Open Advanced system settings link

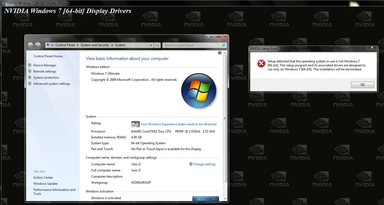(x=52, y=84)
